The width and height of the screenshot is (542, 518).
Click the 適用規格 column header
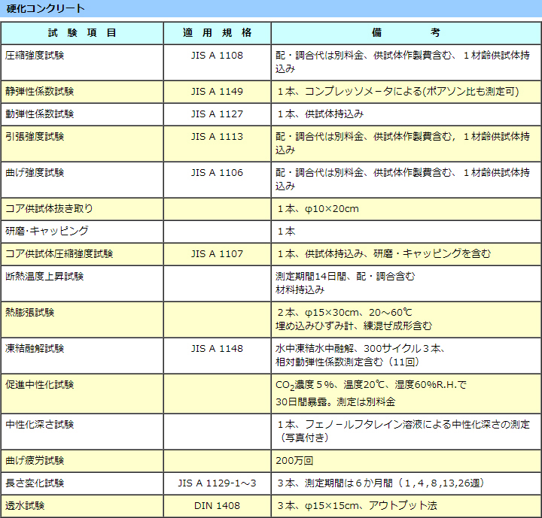(217, 33)
